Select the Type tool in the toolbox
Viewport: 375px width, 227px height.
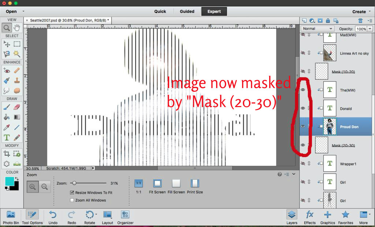7,137
